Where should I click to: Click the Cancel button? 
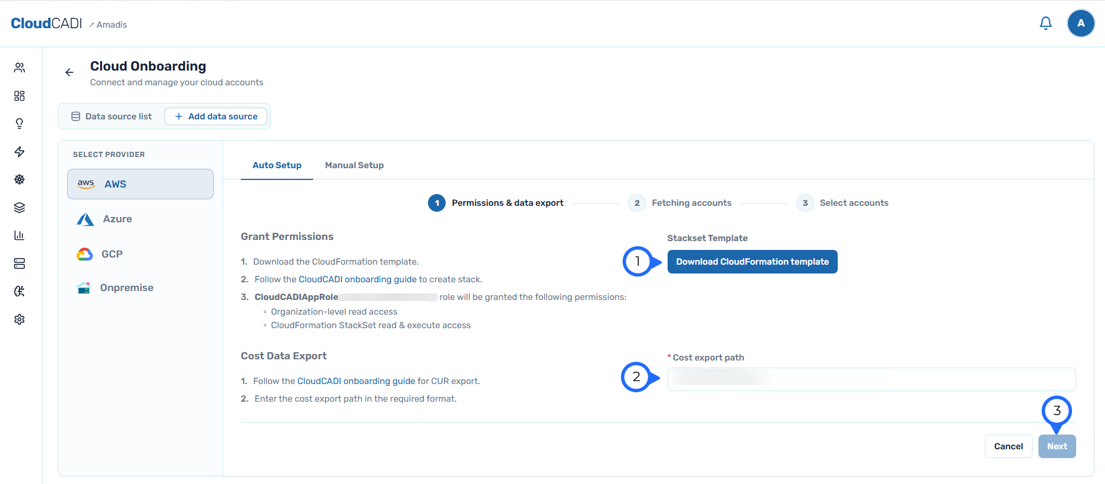coord(1008,446)
